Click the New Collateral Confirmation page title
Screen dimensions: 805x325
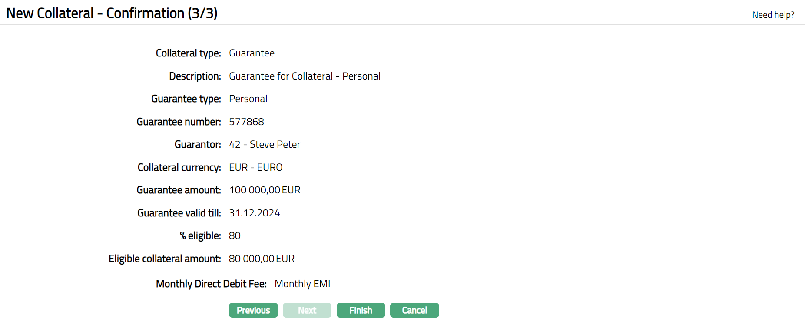(112, 13)
